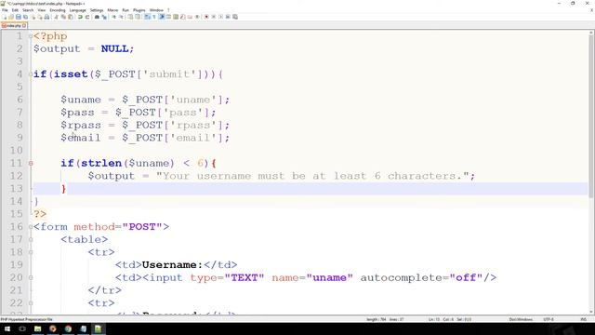The height and width of the screenshot is (335, 595).
Task: Collapse the form tag fold marker on line 16
Action: [x=31, y=227]
